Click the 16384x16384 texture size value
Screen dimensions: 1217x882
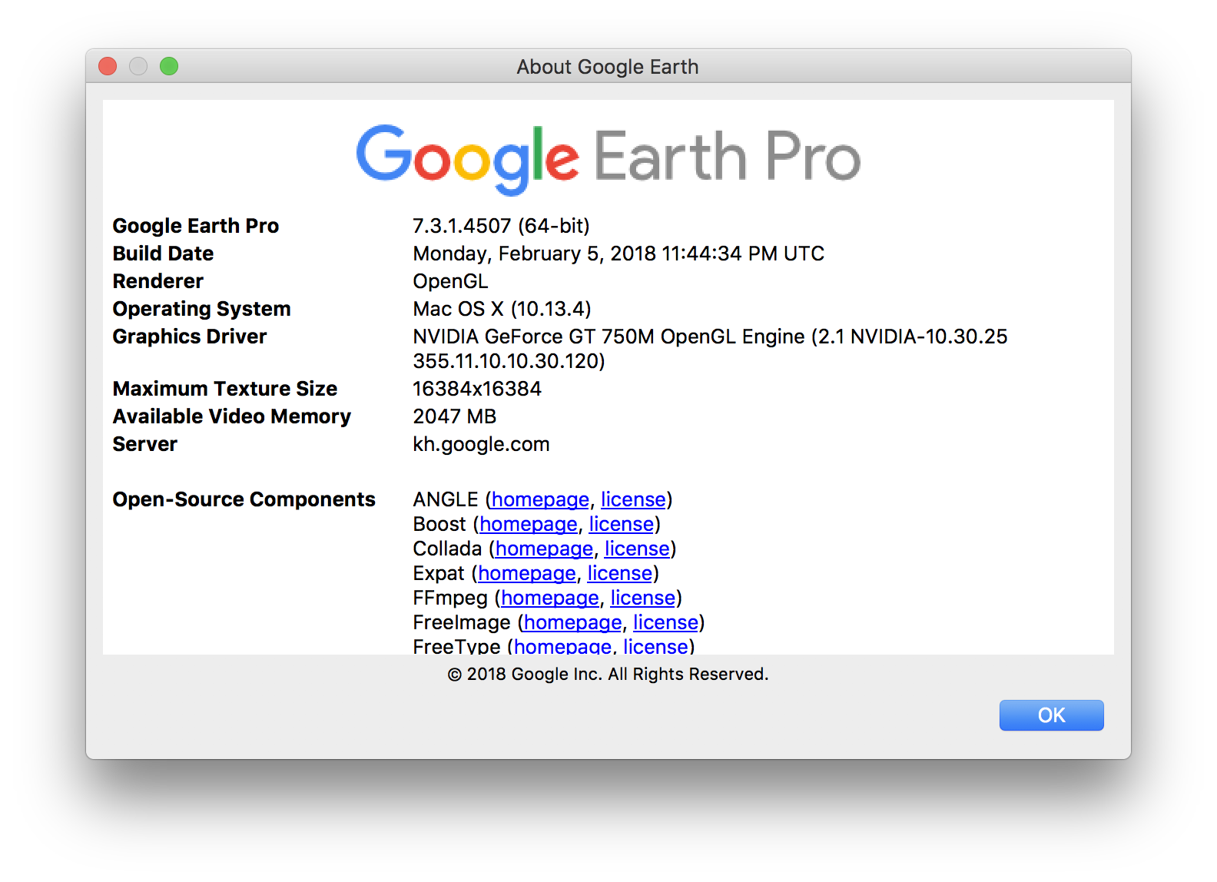click(x=477, y=389)
